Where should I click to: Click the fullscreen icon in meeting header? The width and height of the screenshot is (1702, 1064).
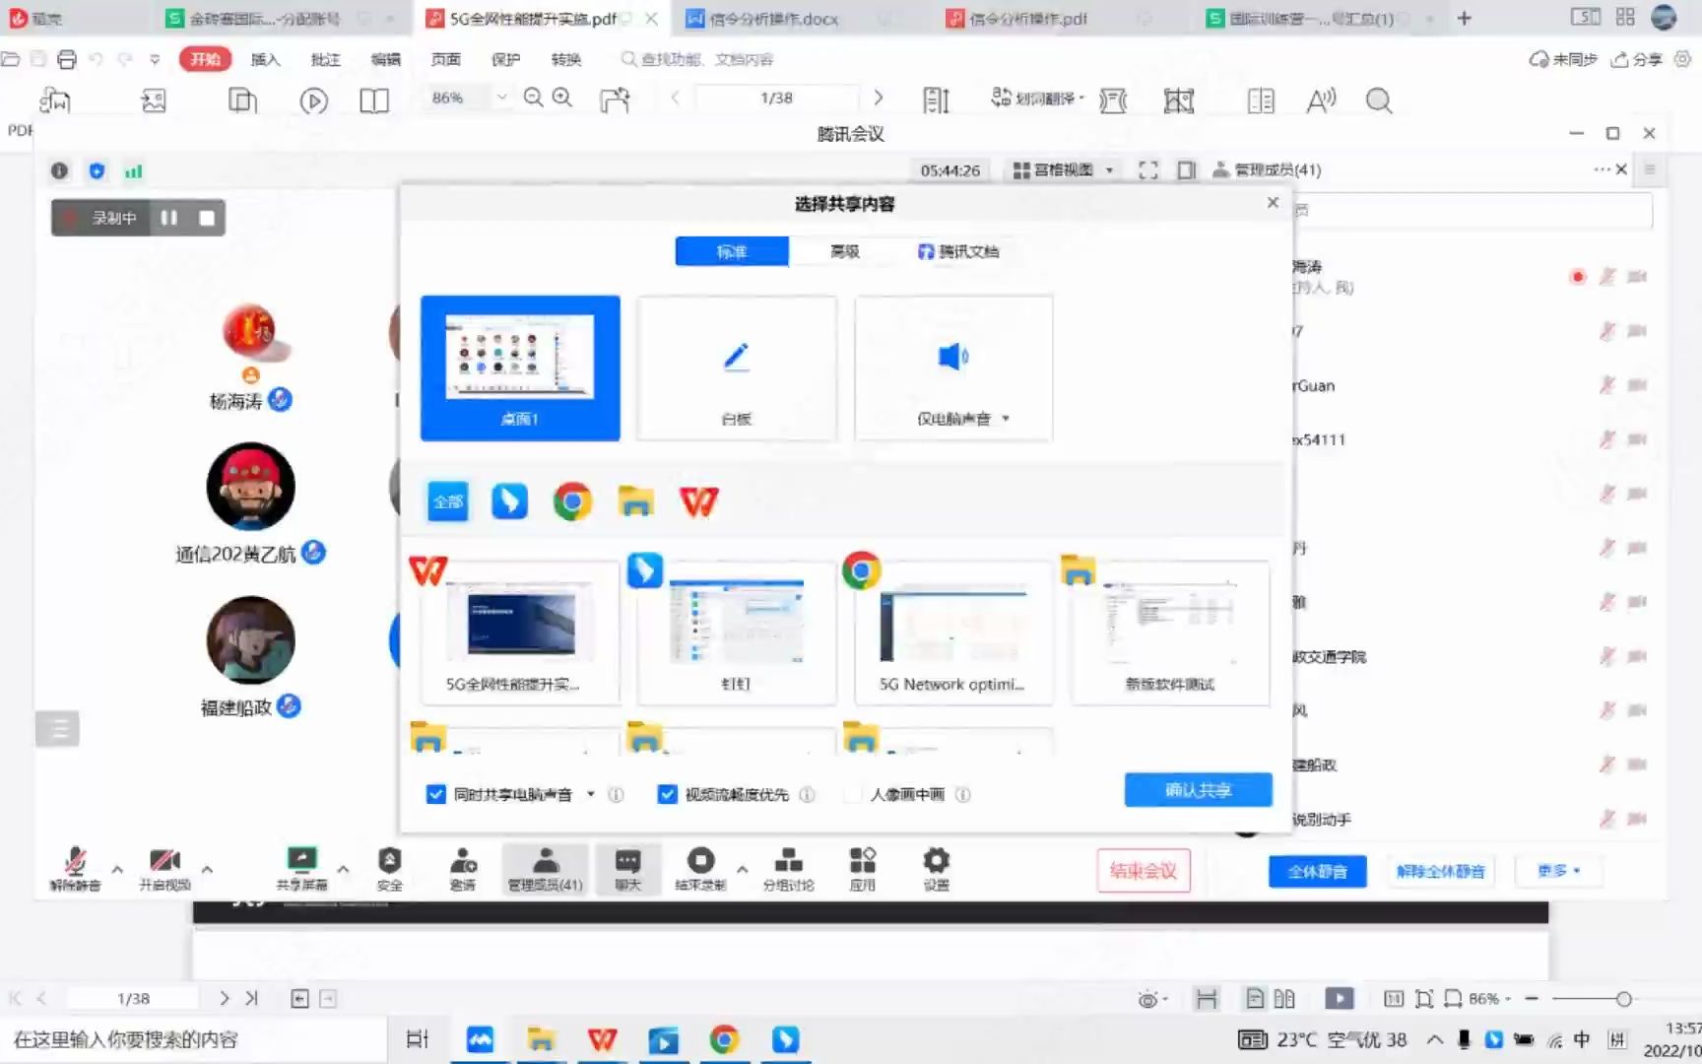tap(1147, 169)
